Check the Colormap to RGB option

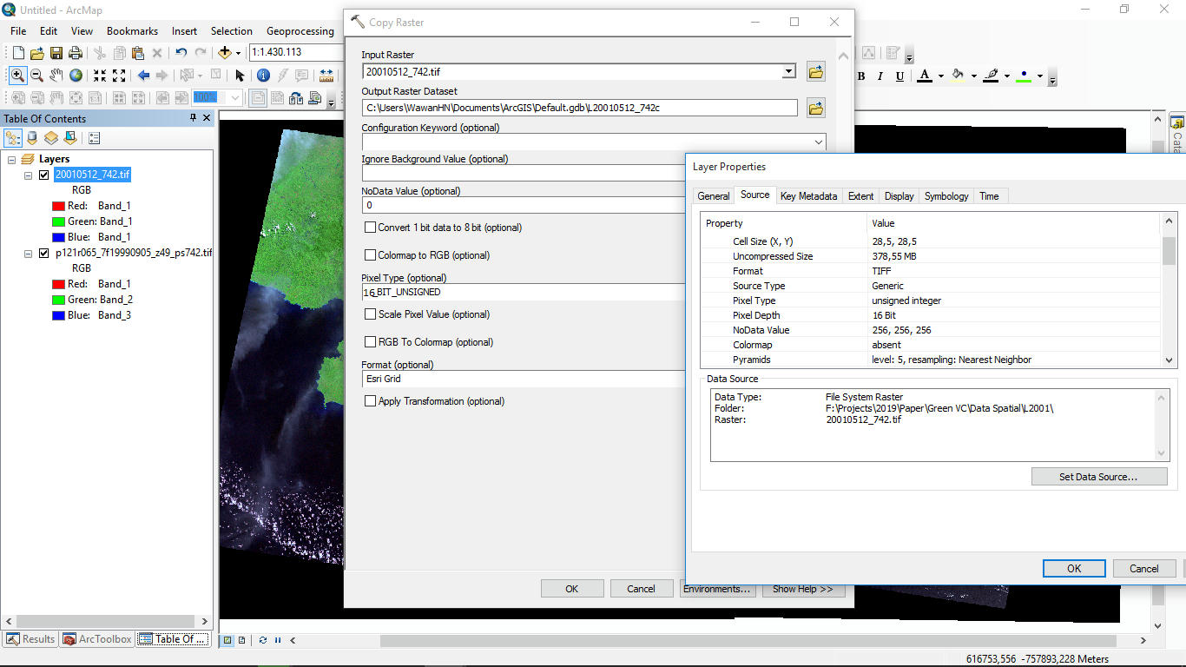click(371, 255)
